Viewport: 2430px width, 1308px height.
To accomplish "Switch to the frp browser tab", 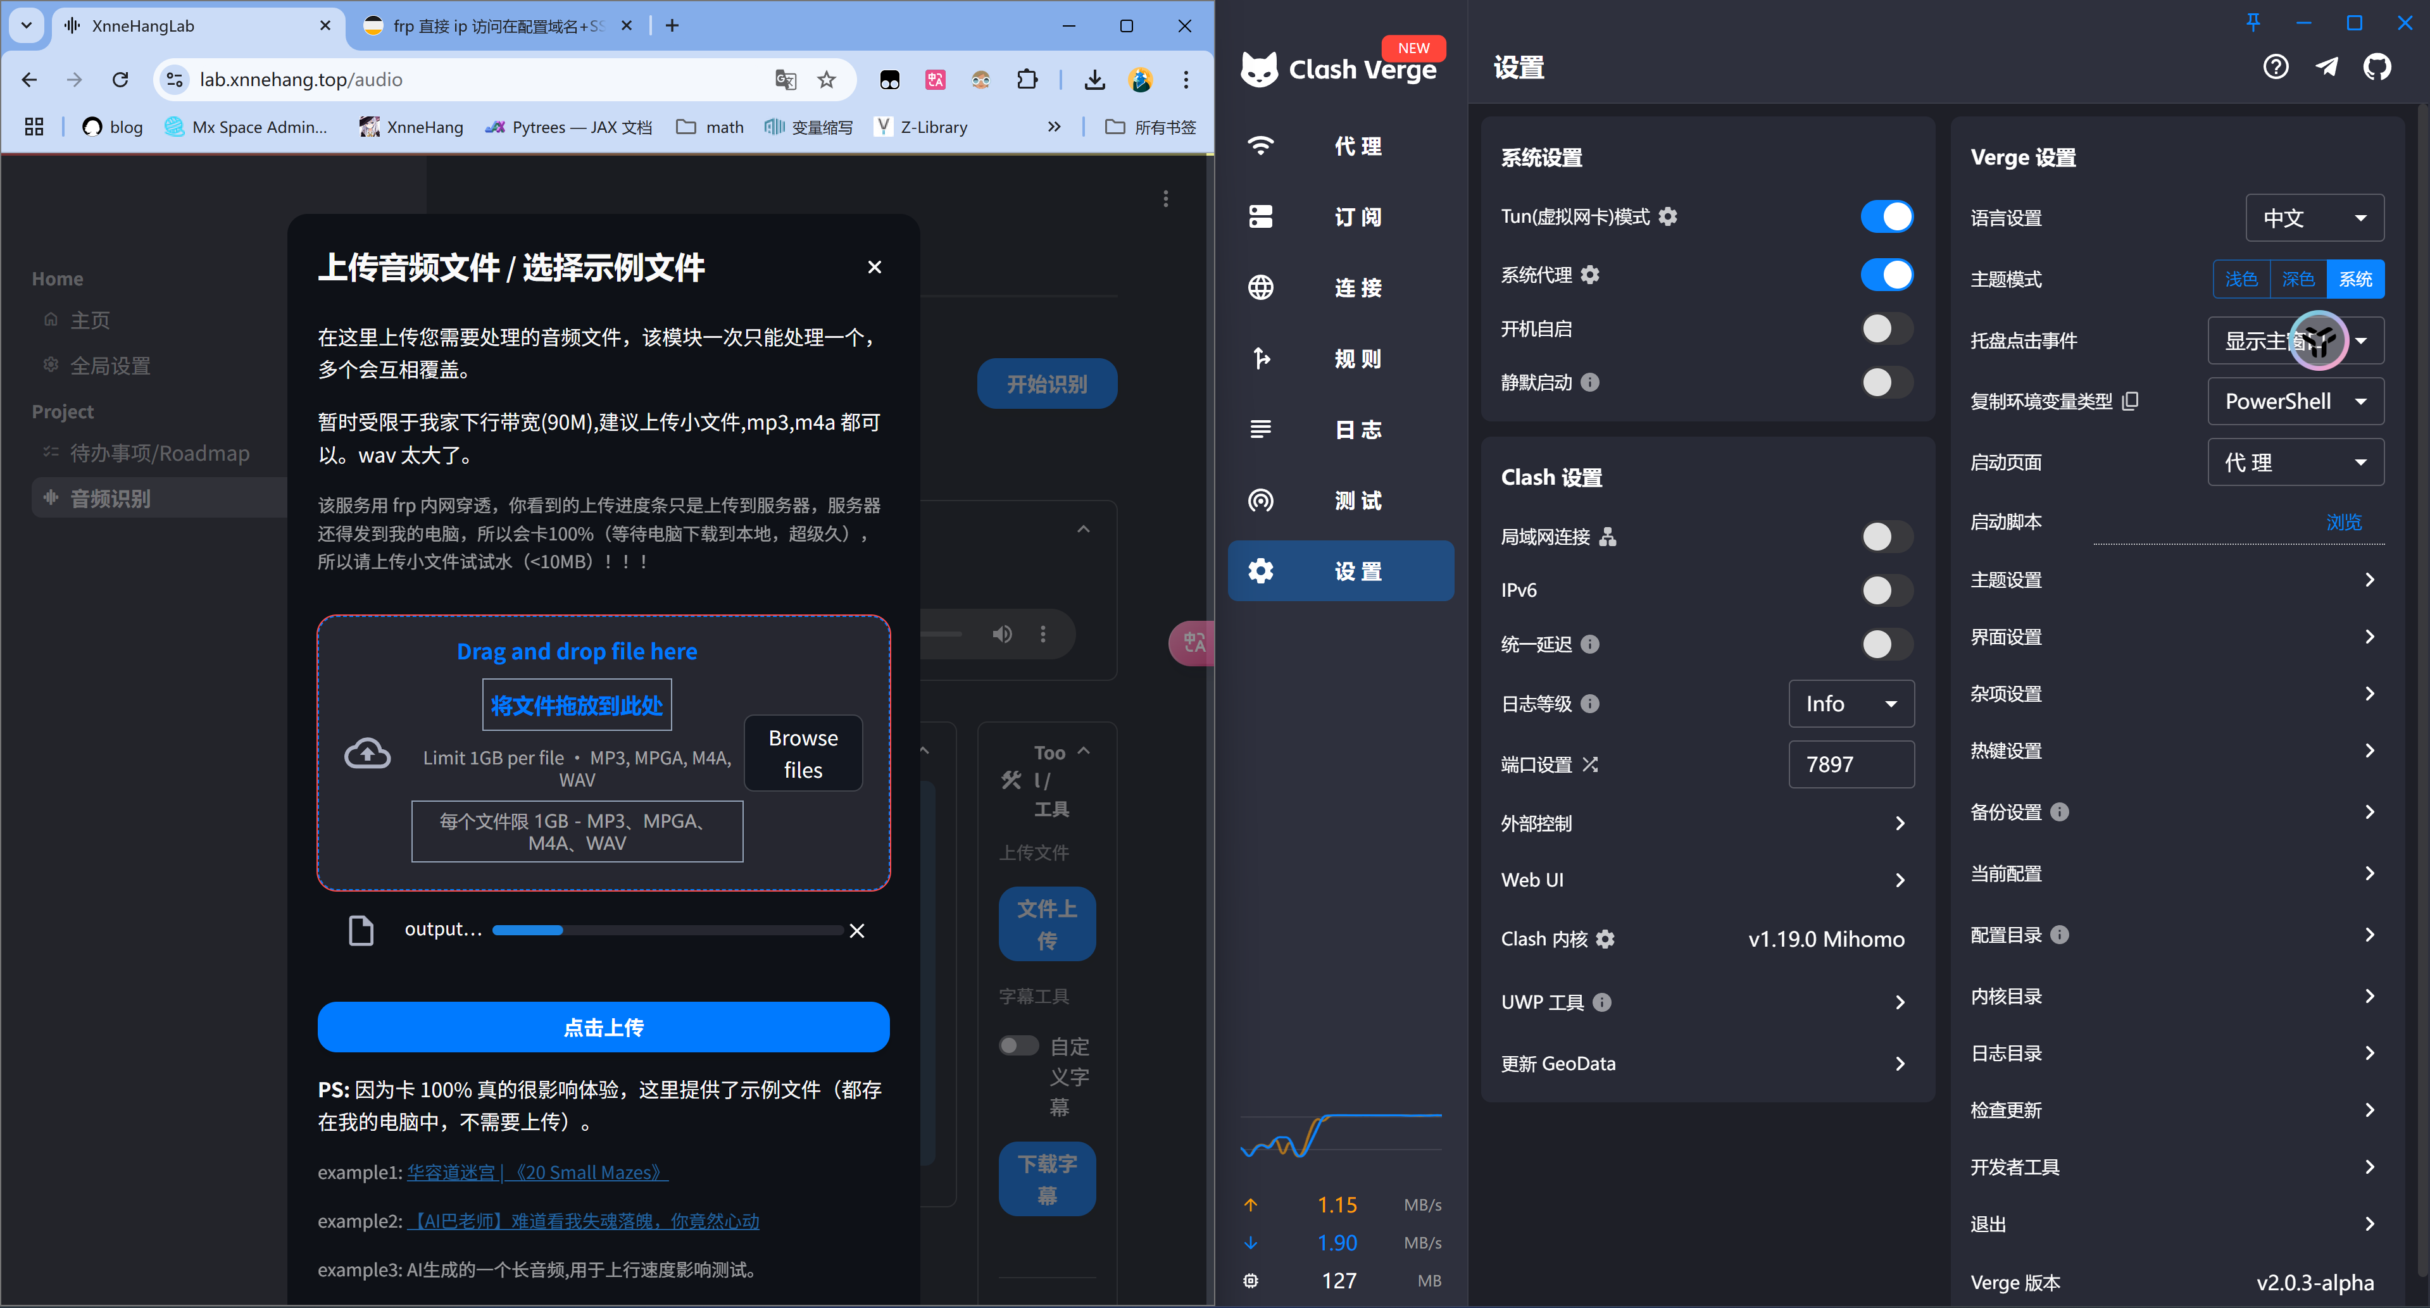I will coord(497,27).
